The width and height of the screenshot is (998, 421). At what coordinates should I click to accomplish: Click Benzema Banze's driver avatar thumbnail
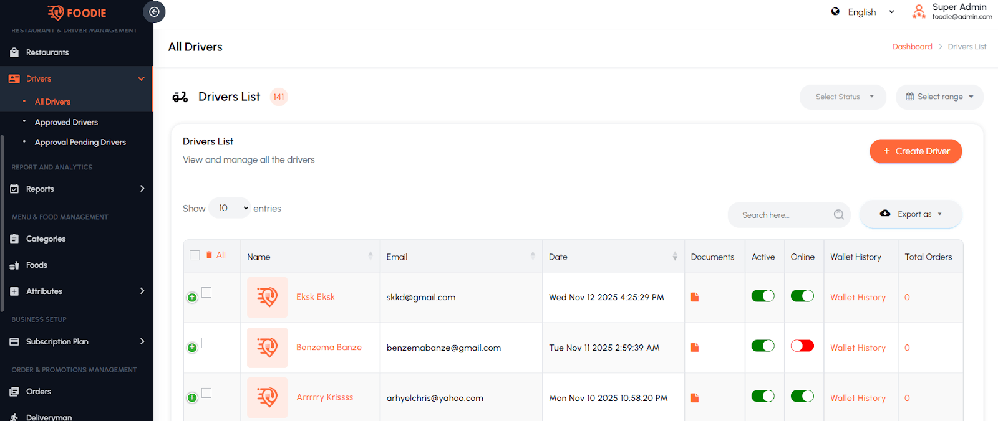(267, 348)
